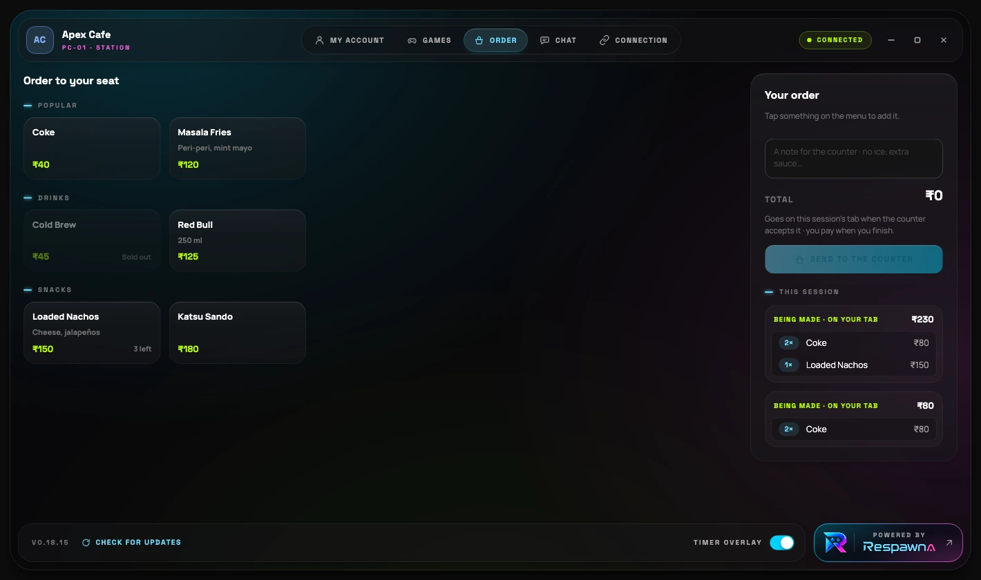Click the version number V0.18.15

[x=50, y=543]
